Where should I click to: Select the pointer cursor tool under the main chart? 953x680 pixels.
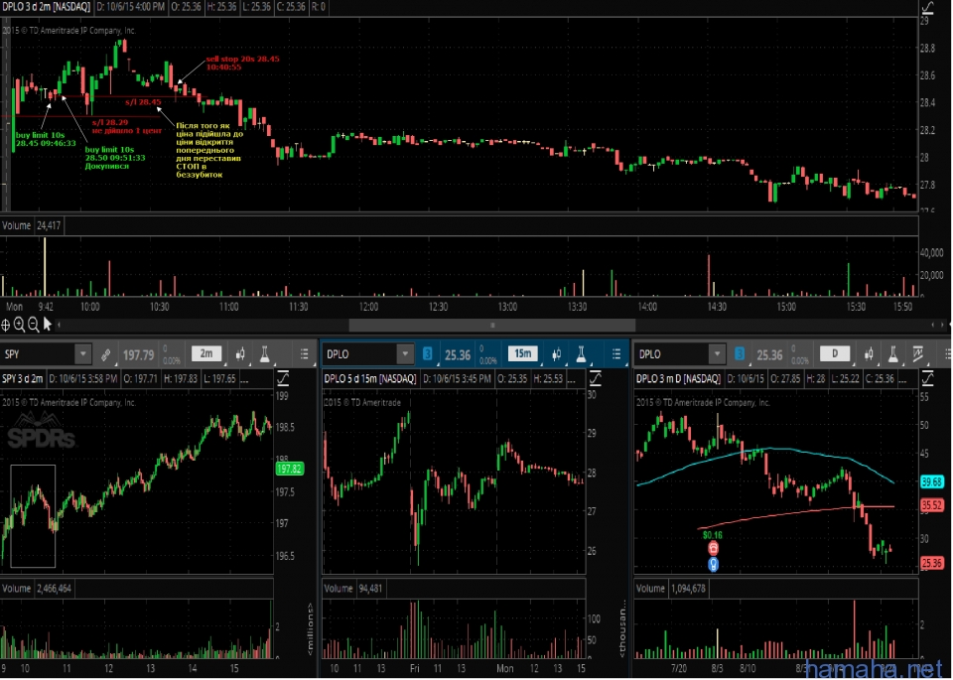pos(48,326)
